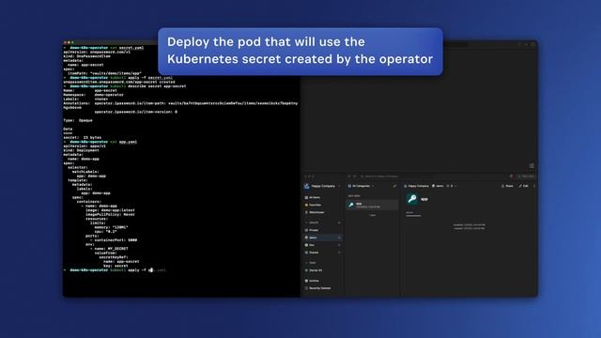Open Happy Company account switcher in 1Password sidebar

pyautogui.click(x=323, y=186)
